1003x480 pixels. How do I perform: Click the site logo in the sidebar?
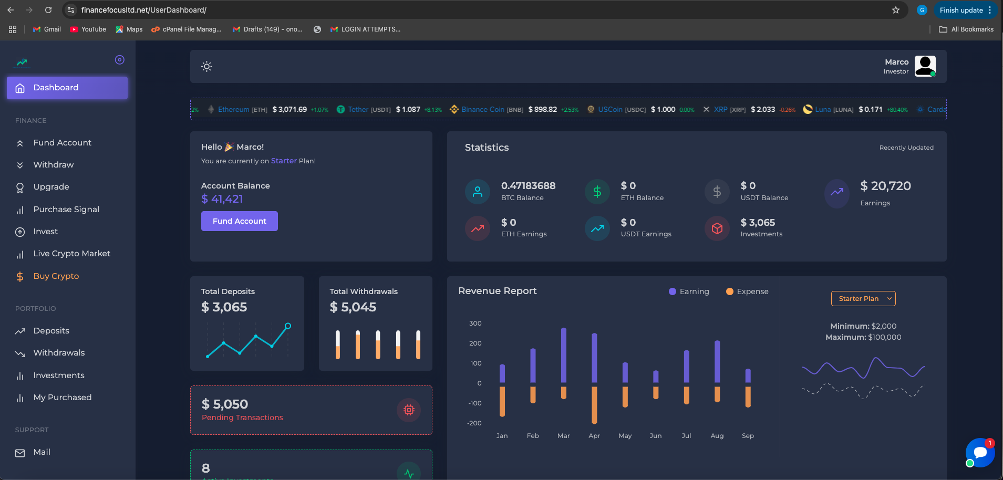click(x=22, y=62)
